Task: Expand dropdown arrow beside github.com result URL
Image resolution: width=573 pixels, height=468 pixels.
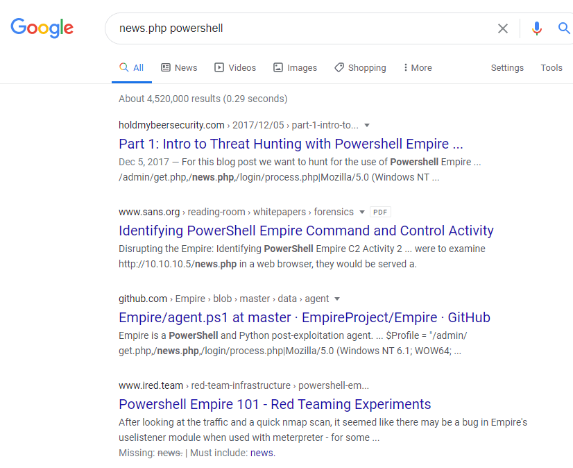Action: tap(337, 299)
